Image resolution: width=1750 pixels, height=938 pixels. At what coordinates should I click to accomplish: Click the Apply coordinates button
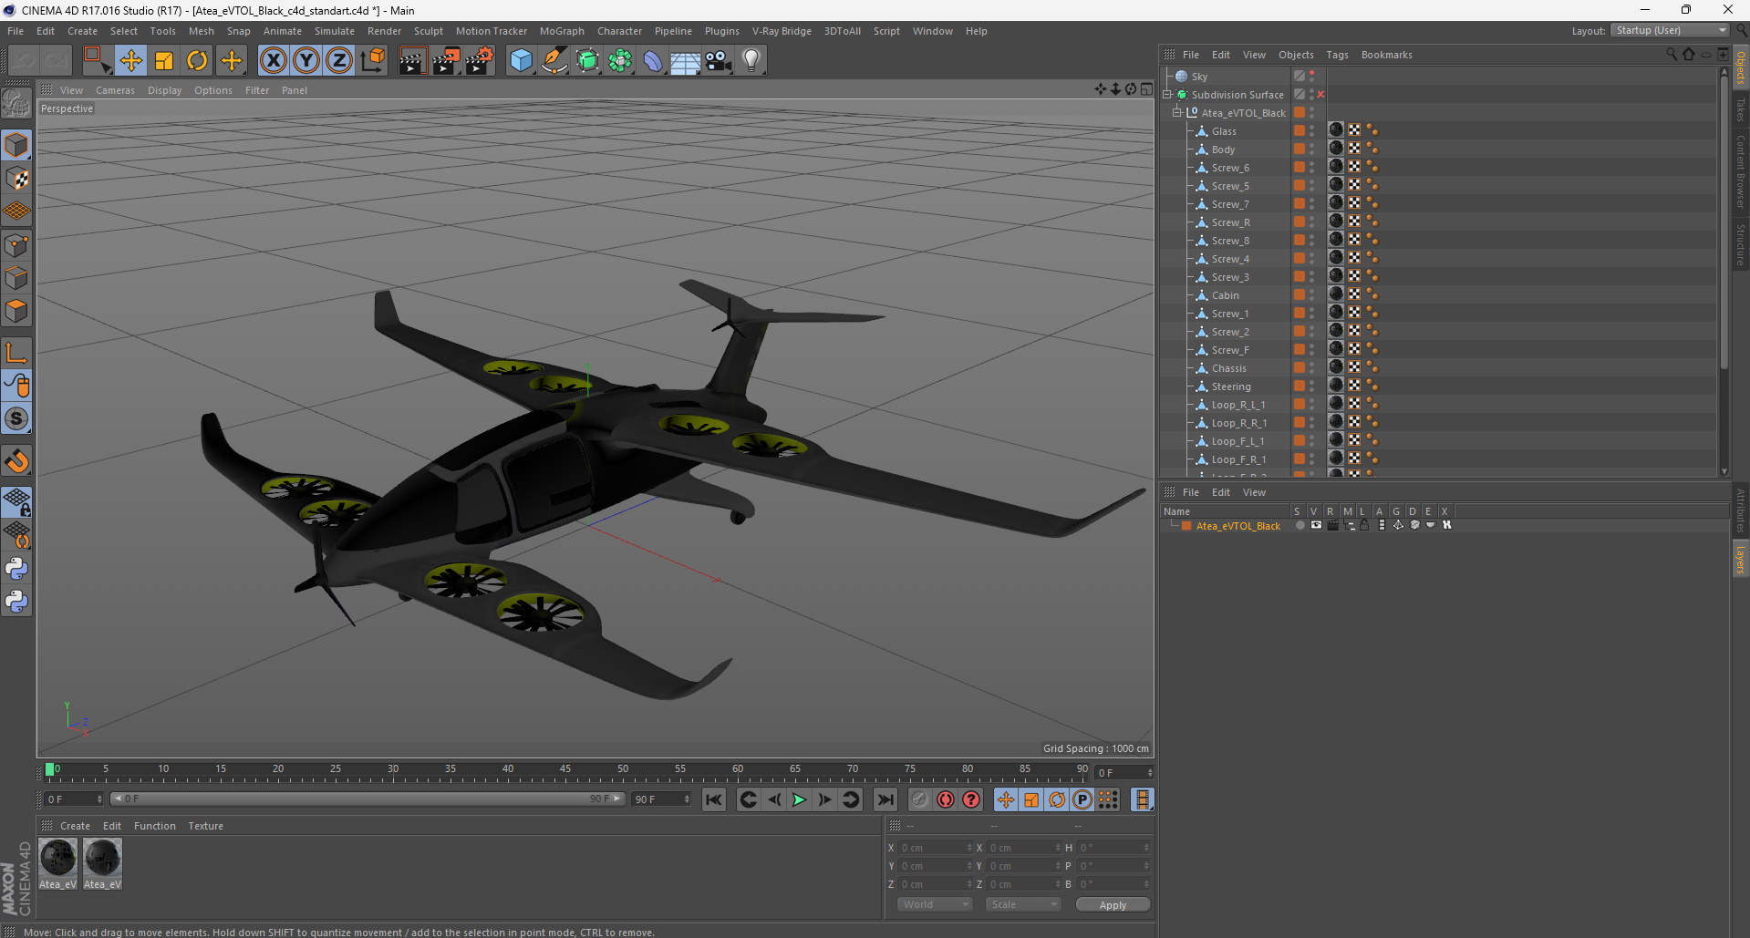(x=1113, y=905)
